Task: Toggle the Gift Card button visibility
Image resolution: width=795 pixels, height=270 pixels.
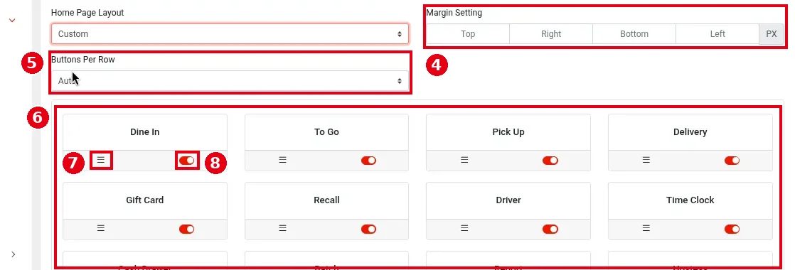Action: point(186,229)
